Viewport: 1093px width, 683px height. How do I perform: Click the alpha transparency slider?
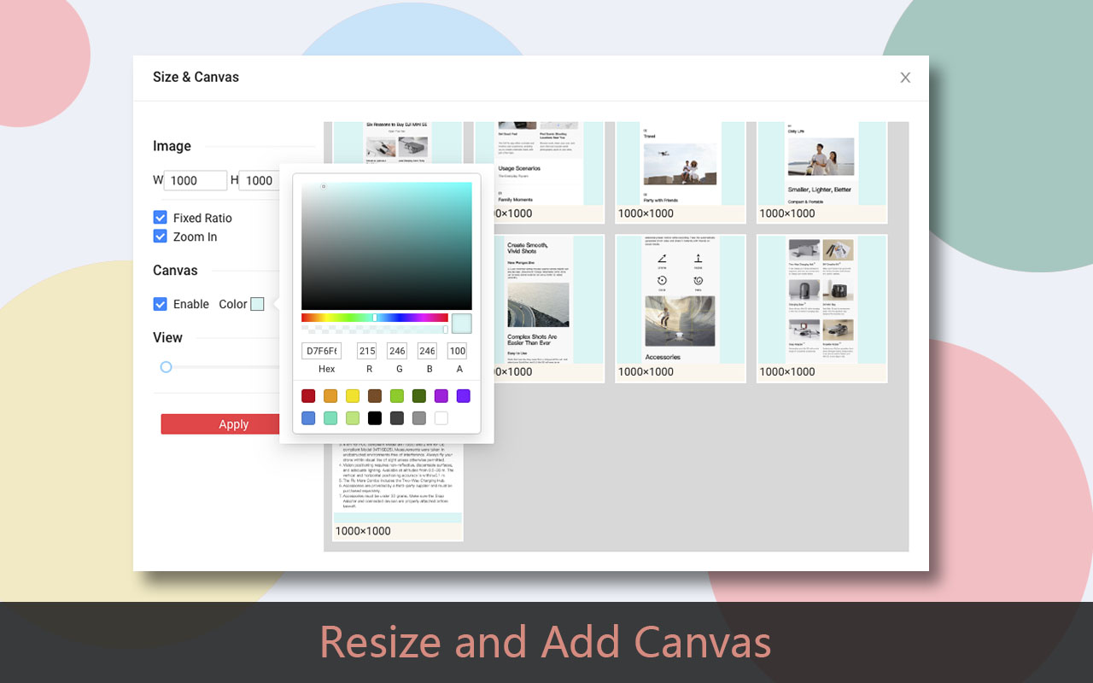[x=374, y=330]
